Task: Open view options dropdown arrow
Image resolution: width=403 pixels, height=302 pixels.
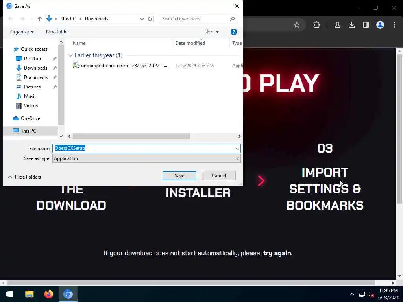Action: click(x=217, y=32)
